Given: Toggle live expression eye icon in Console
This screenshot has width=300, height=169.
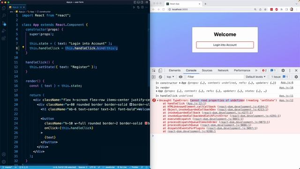Looking at the screenshot, I should click(180, 77).
